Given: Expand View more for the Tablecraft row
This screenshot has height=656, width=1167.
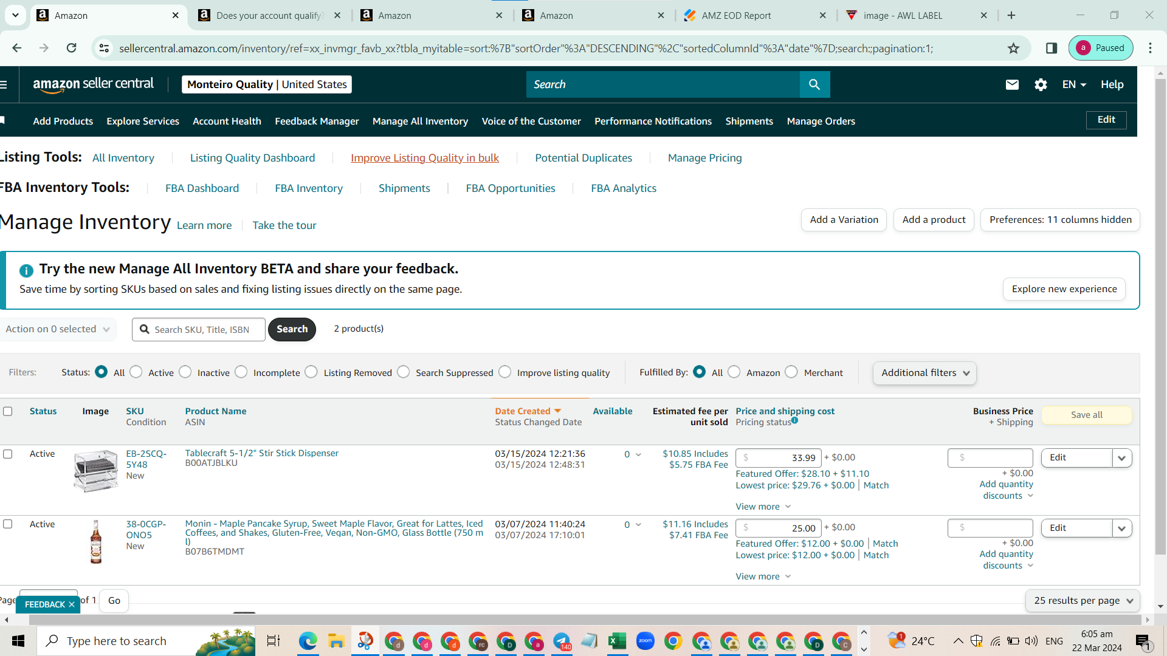Looking at the screenshot, I should click(x=763, y=507).
